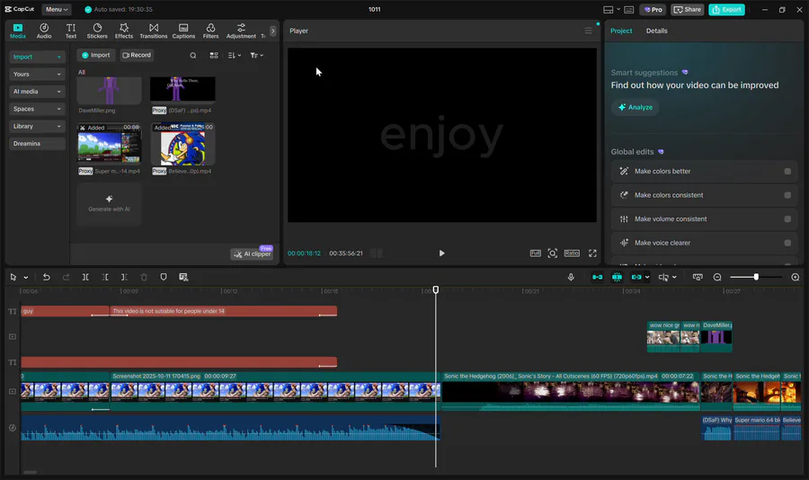This screenshot has width=809, height=480.
Task: Expand the AI media section
Action: 37,92
